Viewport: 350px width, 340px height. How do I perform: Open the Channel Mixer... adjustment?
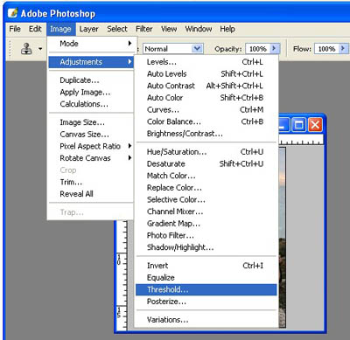click(x=206, y=212)
